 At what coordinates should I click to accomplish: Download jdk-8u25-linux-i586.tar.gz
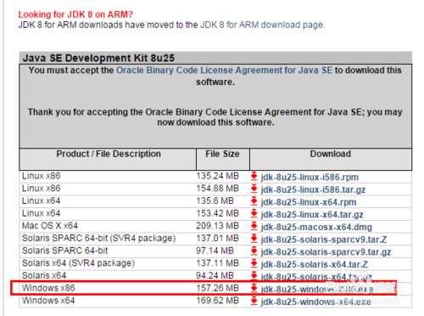click(313, 189)
